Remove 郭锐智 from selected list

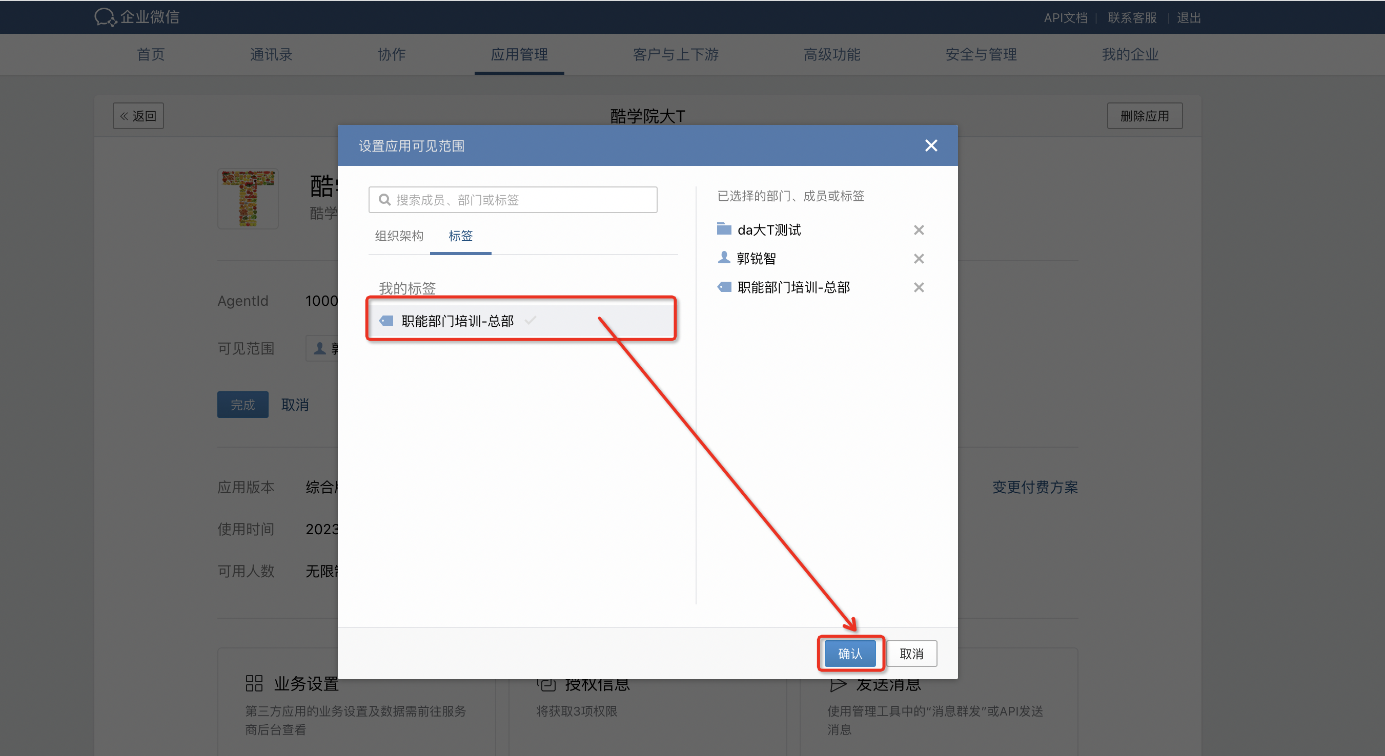919,259
